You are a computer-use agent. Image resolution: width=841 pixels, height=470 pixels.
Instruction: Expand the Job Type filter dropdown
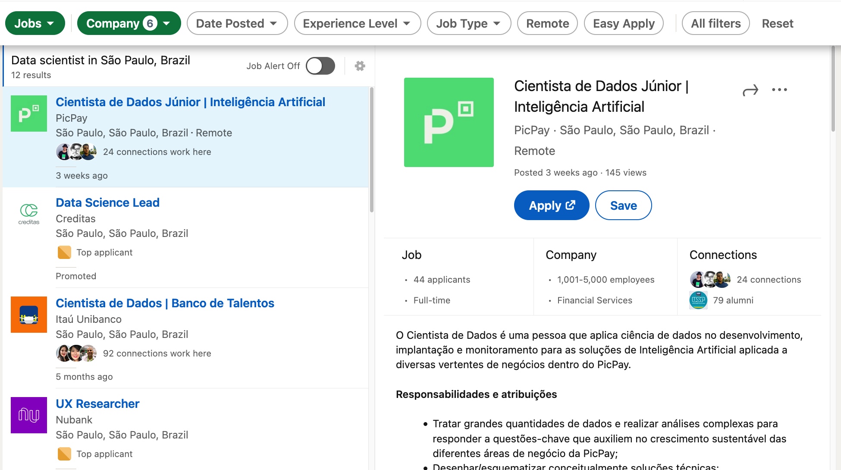(469, 23)
